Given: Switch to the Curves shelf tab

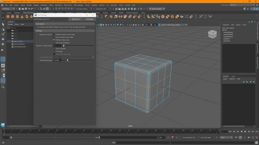Looking at the screenshot, I should point(9,12).
